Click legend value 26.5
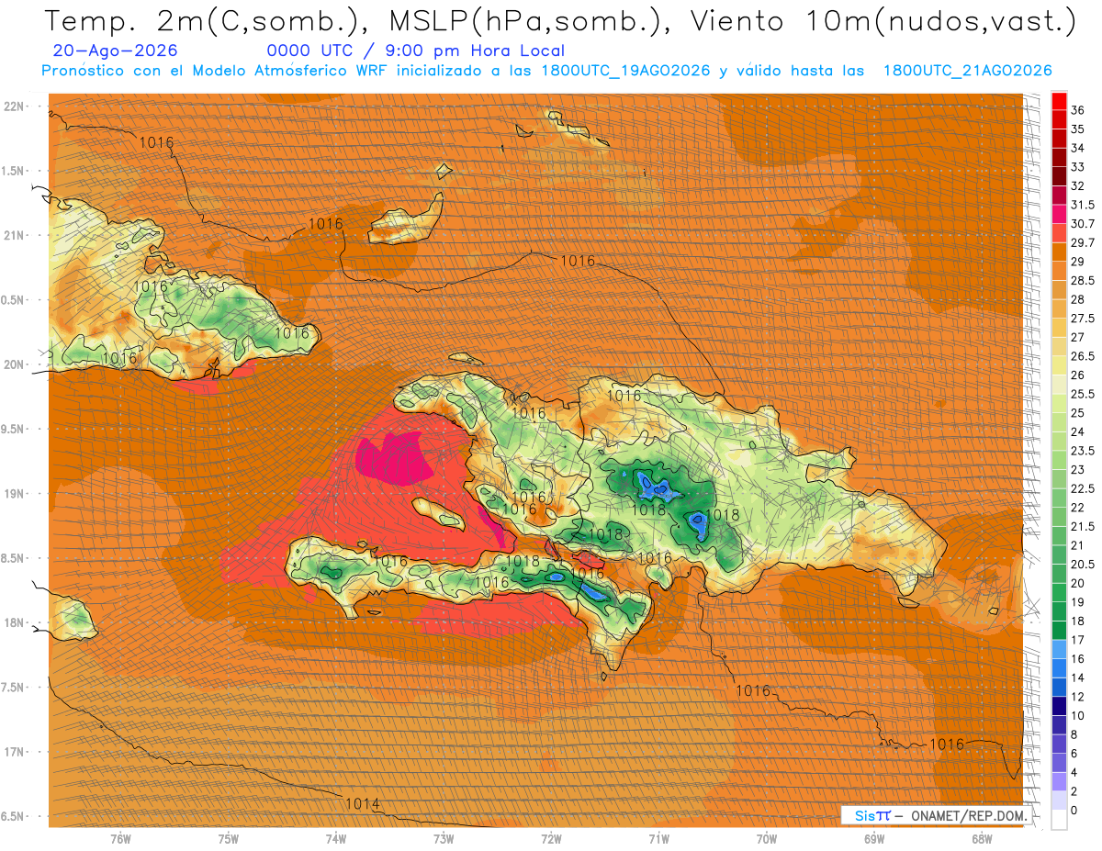Image resolution: width=1102 pixels, height=851 pixels. [1083, 356]
